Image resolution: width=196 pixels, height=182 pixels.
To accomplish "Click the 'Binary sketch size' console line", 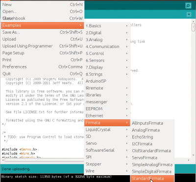I will click(x=56, y=177).
